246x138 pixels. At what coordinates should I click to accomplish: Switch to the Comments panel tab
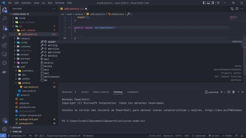133,92
